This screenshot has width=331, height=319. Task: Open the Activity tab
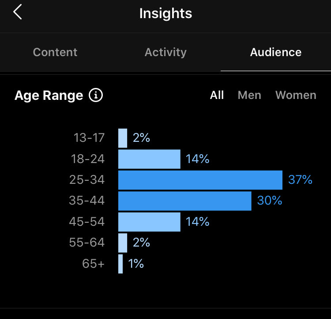click(x=165, y=52)
